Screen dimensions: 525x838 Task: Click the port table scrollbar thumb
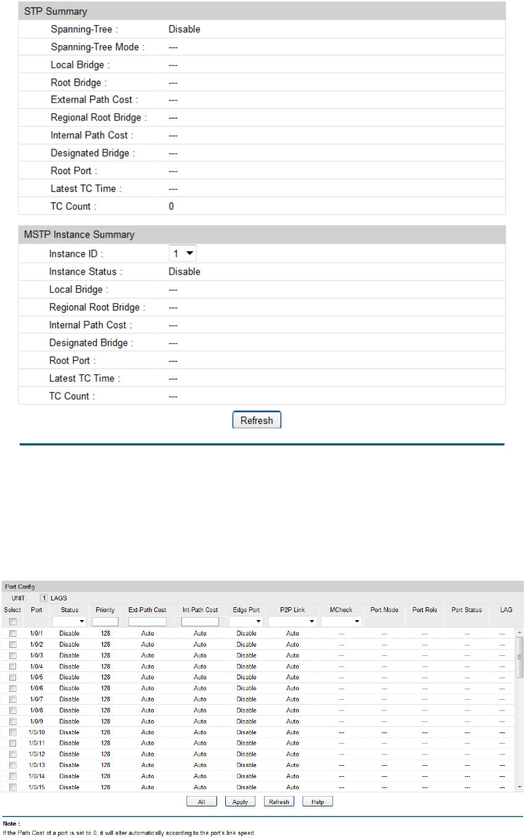(x=519, y=657)
